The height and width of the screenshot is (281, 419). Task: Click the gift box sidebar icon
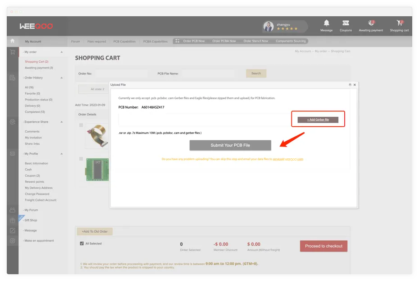pos(13,221)
